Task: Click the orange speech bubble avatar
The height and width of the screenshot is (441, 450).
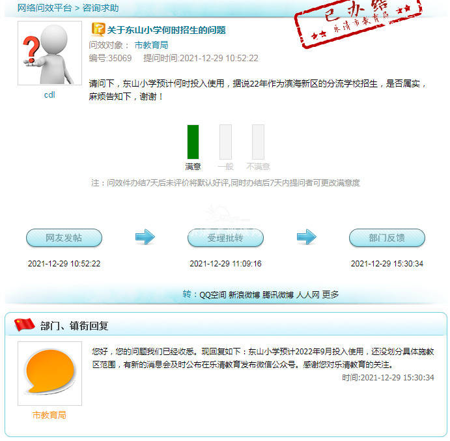Action: 49,373
